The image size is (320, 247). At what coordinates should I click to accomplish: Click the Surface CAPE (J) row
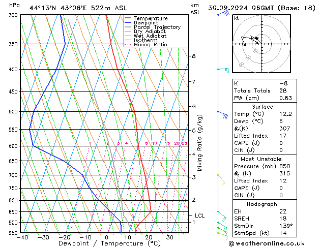click(x=265, y=143)
